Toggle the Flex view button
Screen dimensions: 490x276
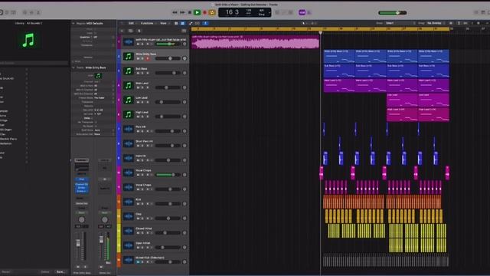click(x=198, y=23)
